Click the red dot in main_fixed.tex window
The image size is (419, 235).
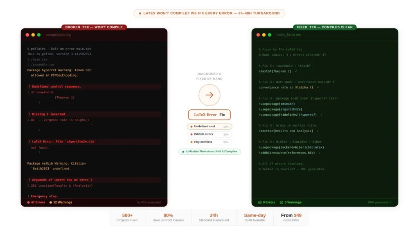click(x=258, y=35)
